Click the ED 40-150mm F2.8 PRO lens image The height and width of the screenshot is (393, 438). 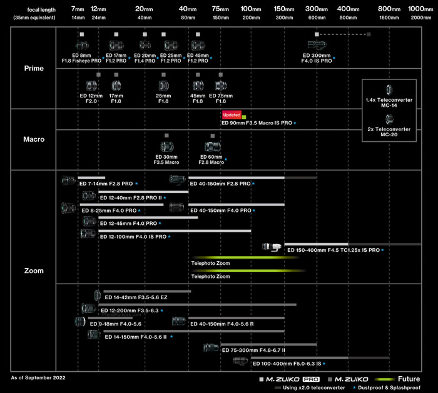tap(177, 180)
